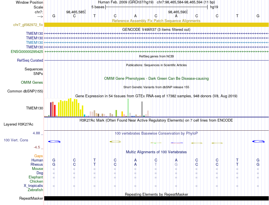Screen dimensions: 269x205
Task: Open 'Multiz Alignments of 100 Vertebrates' title
Action: tap(156, 152)
